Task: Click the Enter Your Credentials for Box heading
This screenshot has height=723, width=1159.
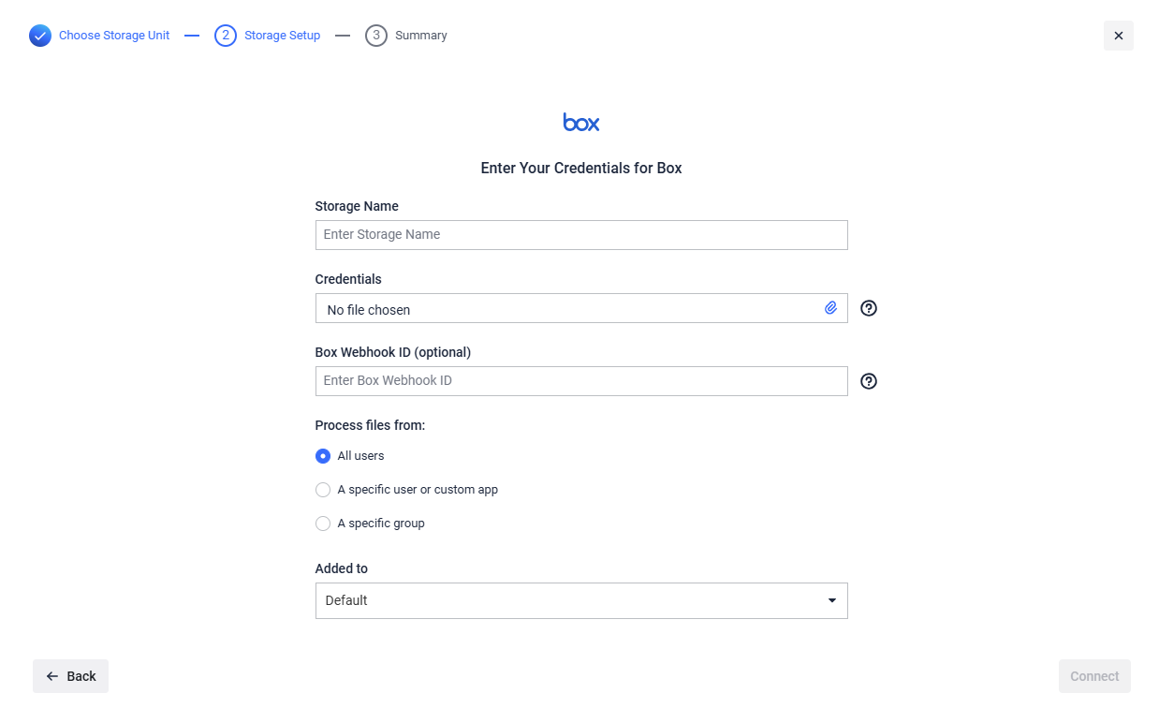Action: 581,169
